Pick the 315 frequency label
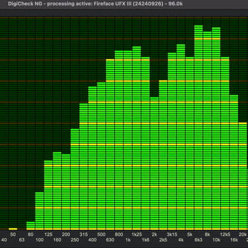 [84, 234]
